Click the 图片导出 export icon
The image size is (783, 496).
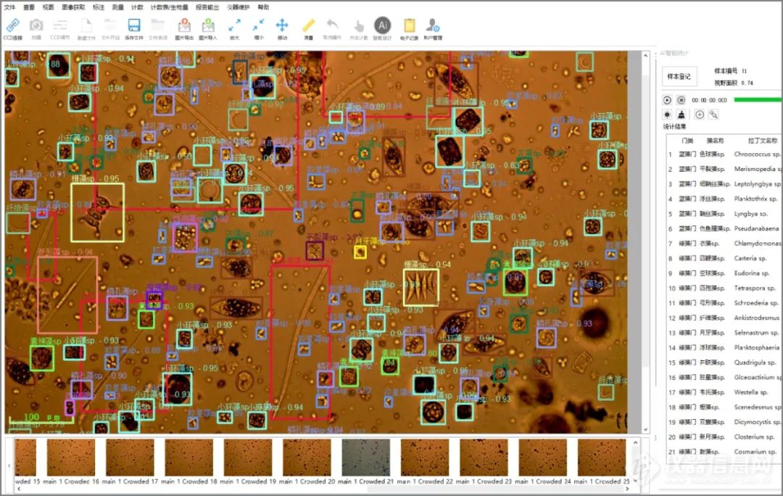click(183, 25)
